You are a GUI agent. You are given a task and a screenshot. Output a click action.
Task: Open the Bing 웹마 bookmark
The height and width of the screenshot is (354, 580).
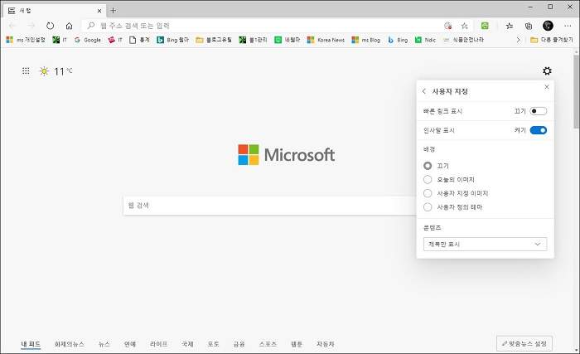pos(172,40)
